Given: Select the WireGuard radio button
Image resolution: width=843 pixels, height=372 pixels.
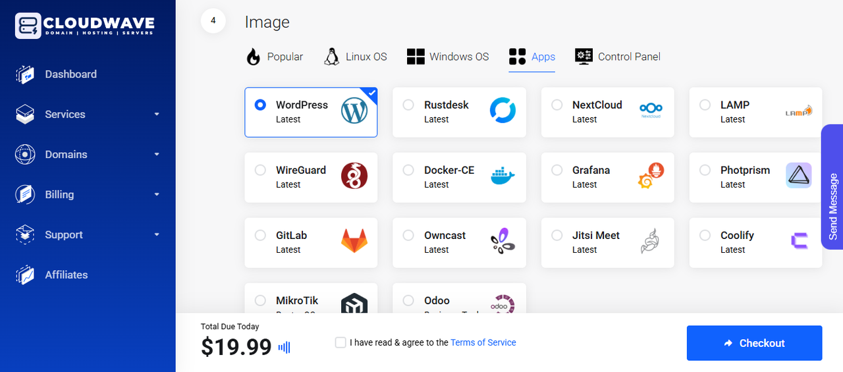Looking at the screenshot, I should (x=260, y=170).
